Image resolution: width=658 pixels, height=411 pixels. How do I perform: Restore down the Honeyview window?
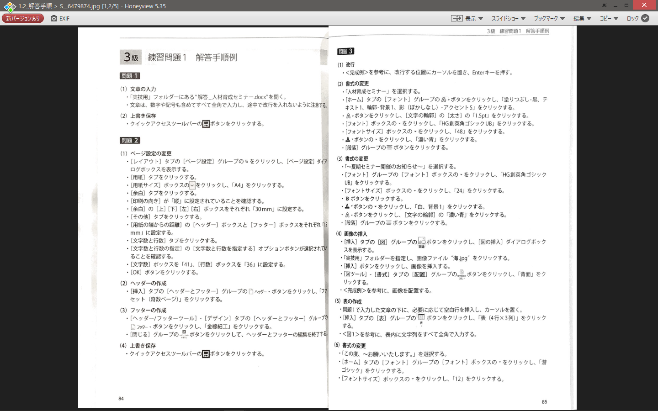[627, 5]
